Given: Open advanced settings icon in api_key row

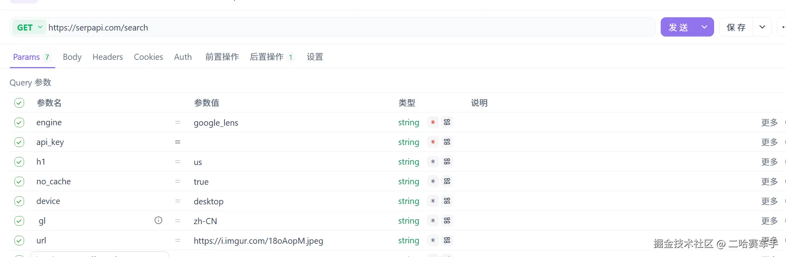Looking at the screenshot, I should tap(447, 142).
